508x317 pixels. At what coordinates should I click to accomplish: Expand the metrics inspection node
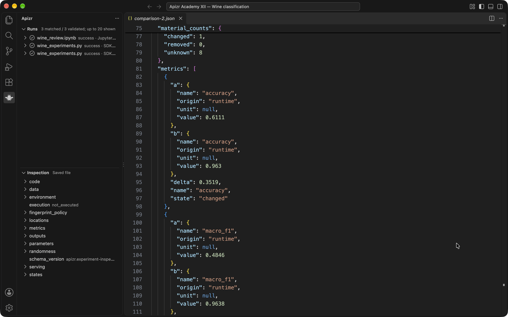tap(25, 228)
